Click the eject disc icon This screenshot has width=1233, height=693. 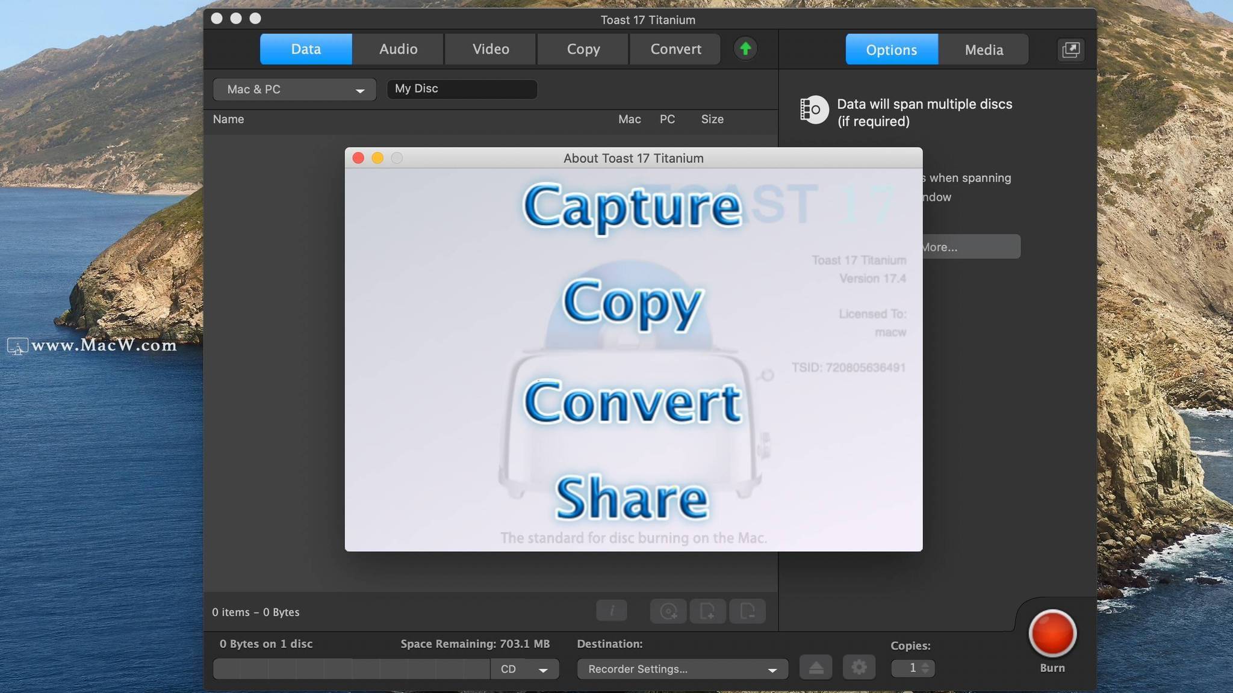(816, 667)
